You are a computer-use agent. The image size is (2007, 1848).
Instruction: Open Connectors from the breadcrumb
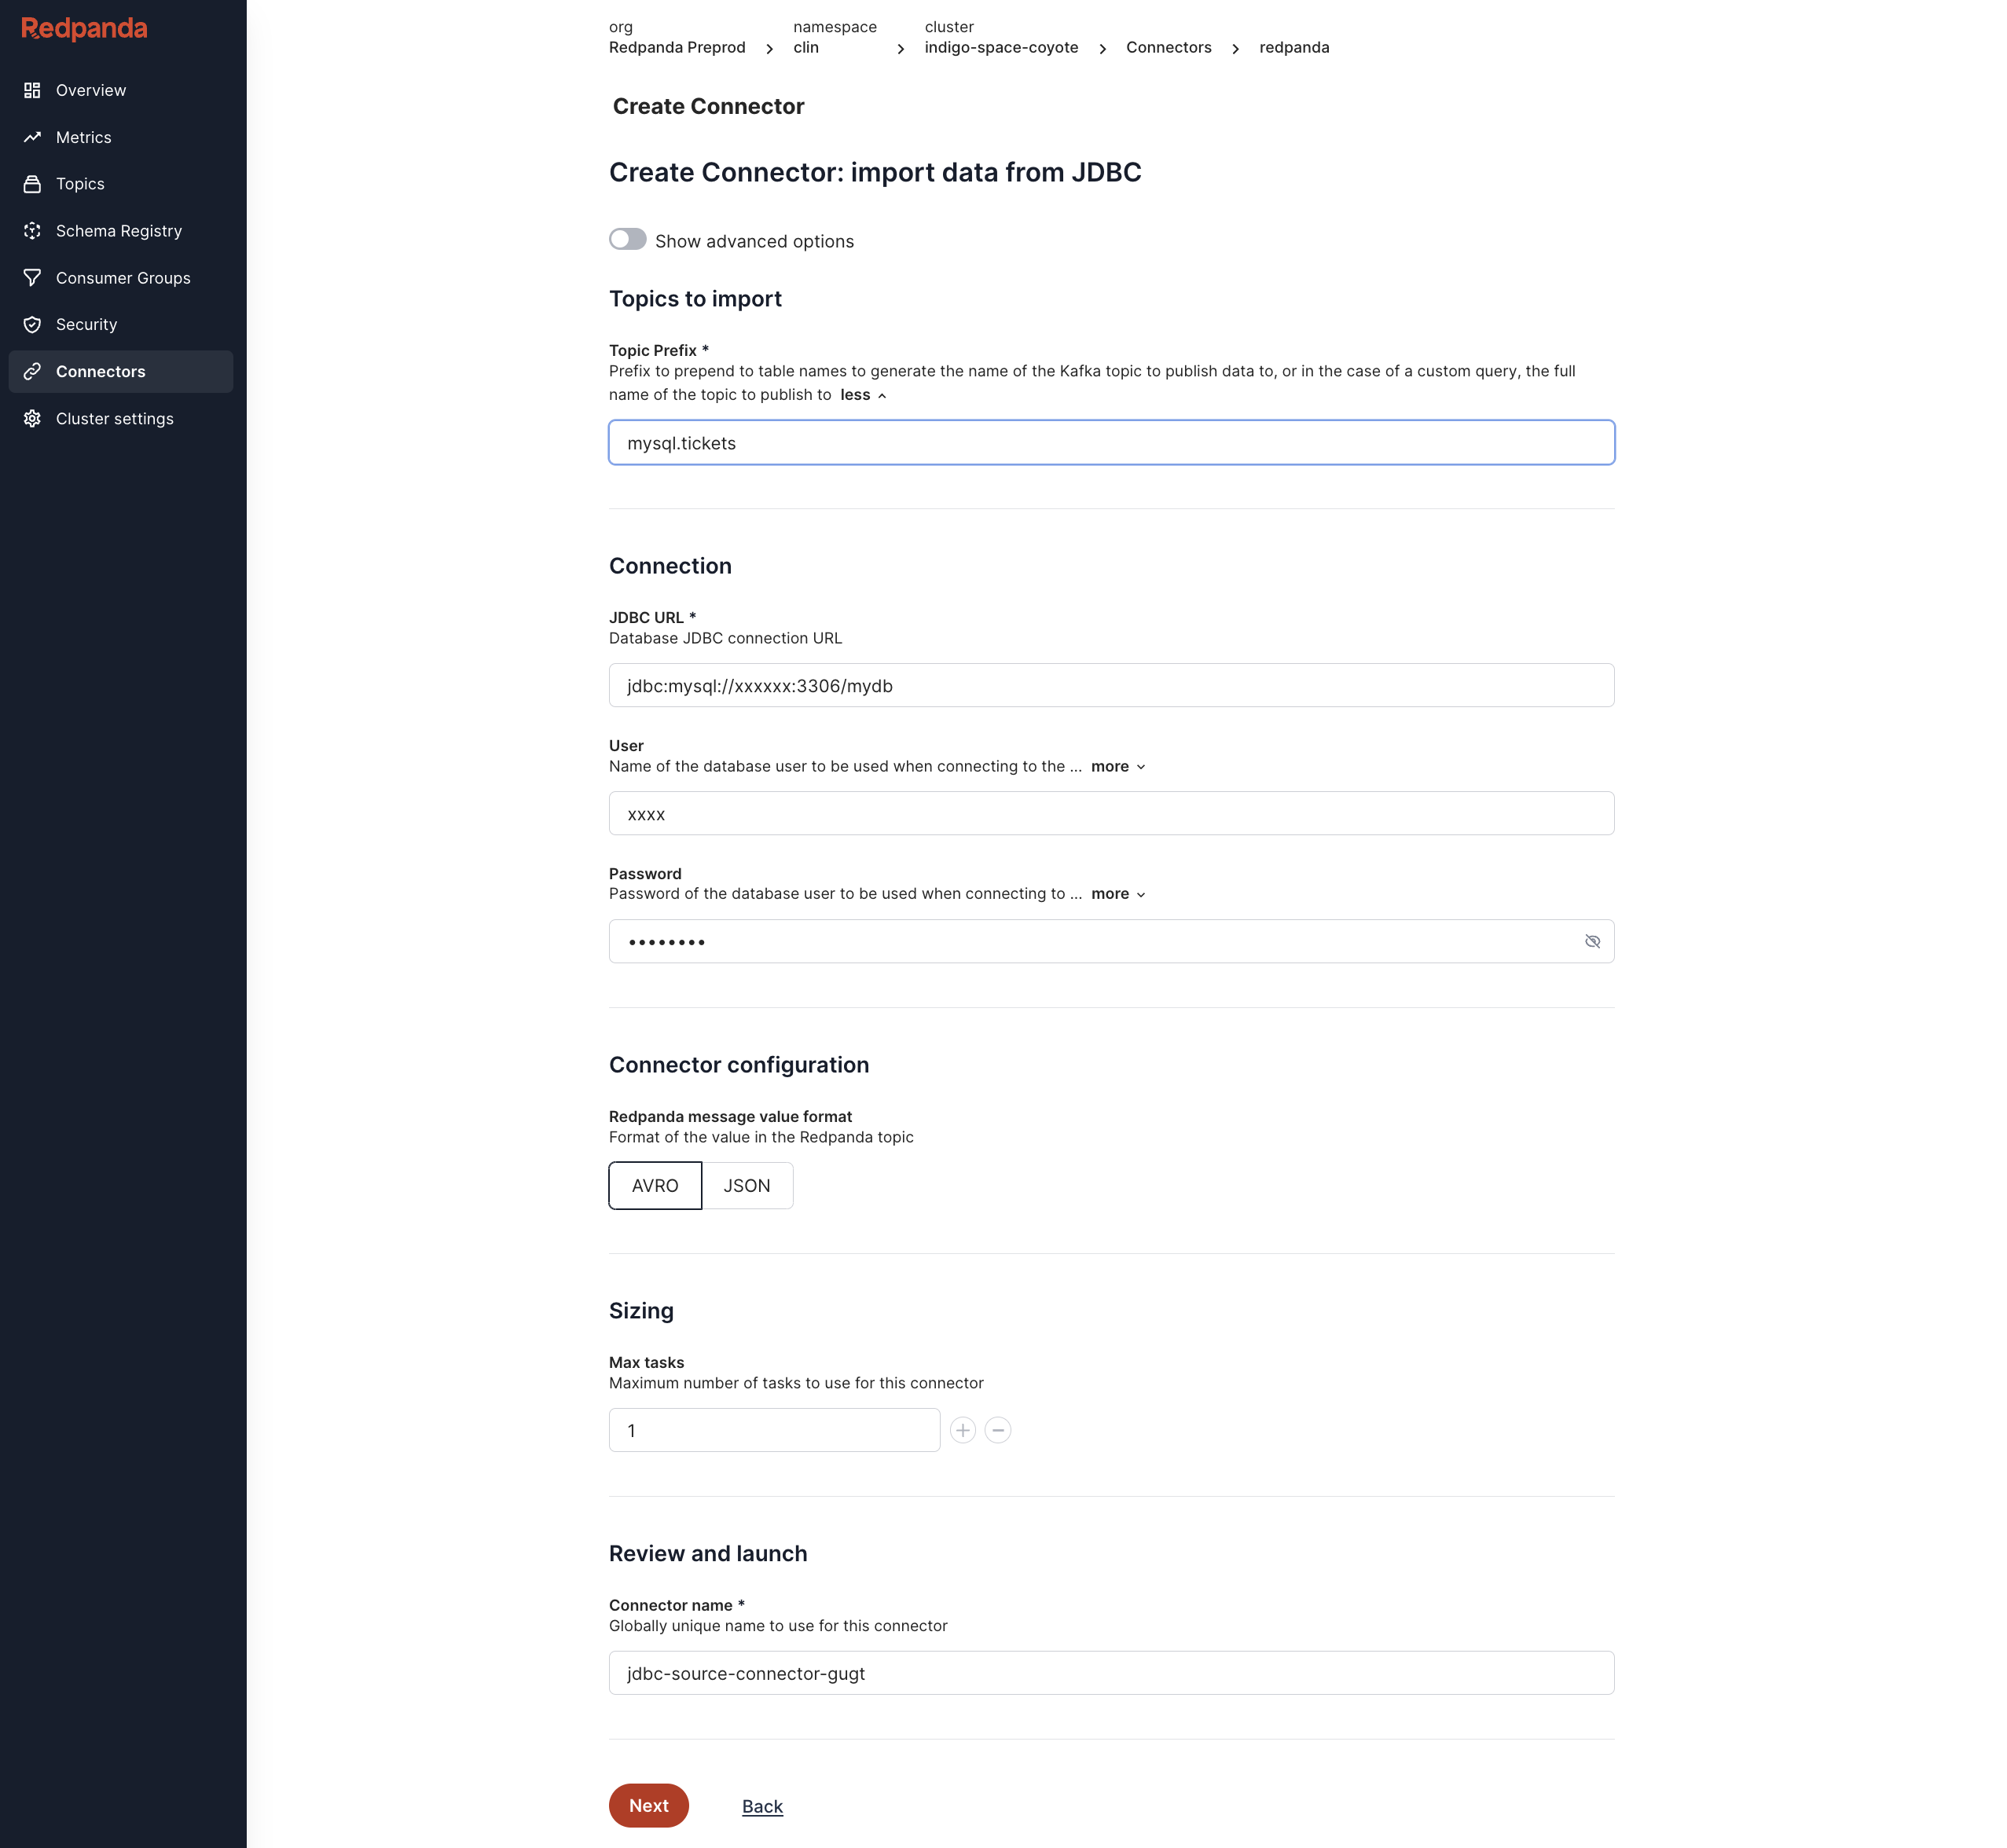click(1168, 47)
